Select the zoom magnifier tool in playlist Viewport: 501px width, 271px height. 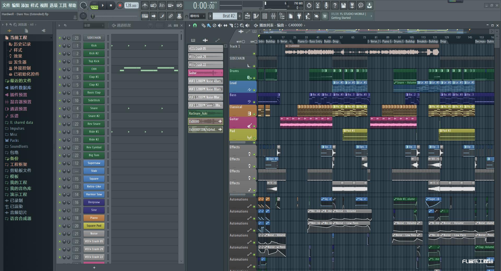point(242,25)
